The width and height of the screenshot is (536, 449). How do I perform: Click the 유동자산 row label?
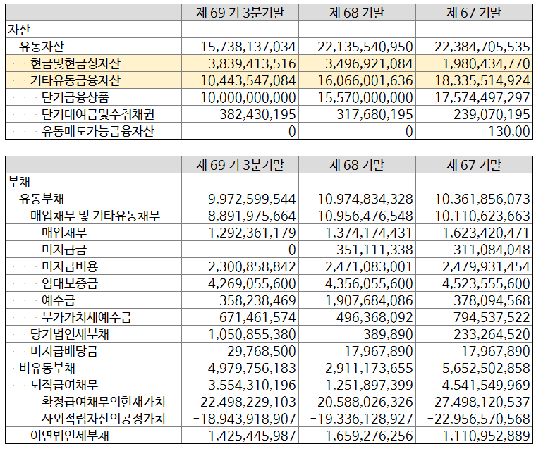tap(42, 47)
